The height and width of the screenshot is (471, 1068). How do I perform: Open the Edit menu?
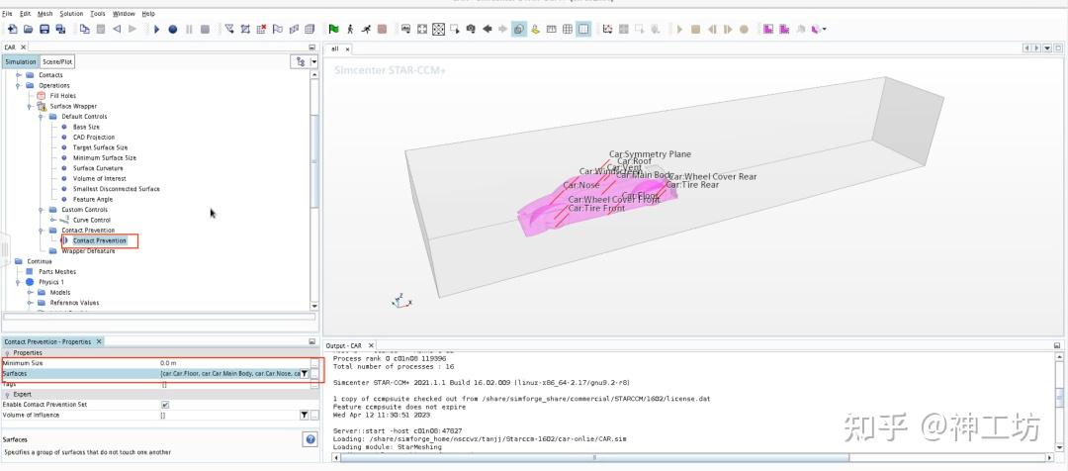point(25,14)
